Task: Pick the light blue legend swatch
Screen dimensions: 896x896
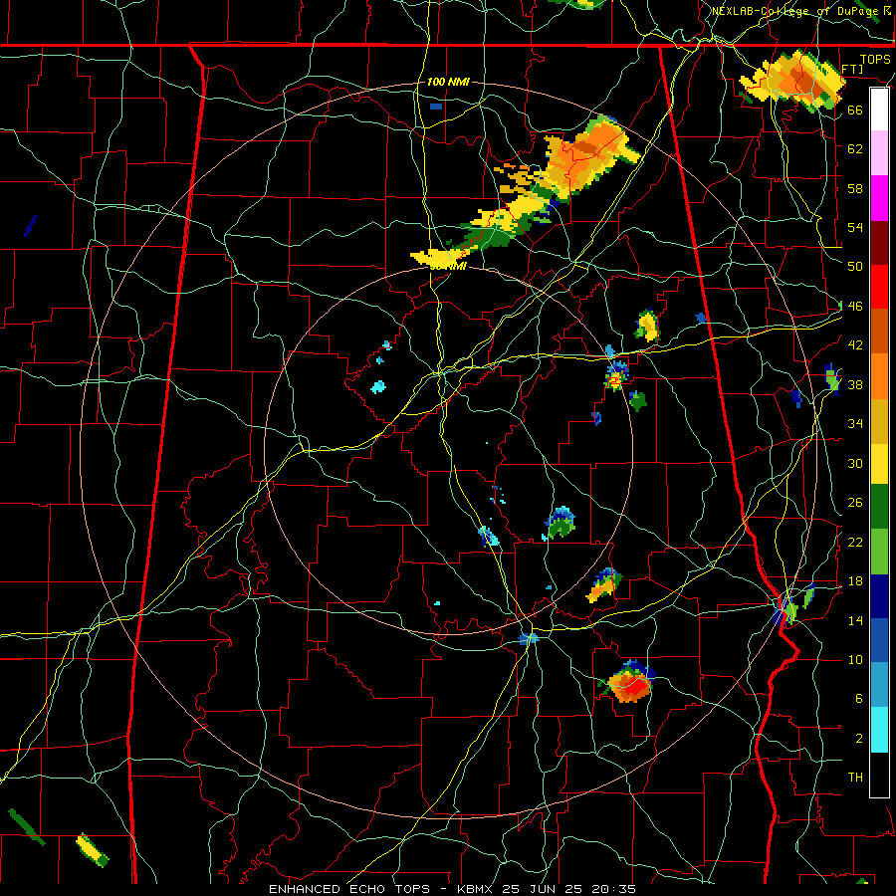Action: coord(879,685)
